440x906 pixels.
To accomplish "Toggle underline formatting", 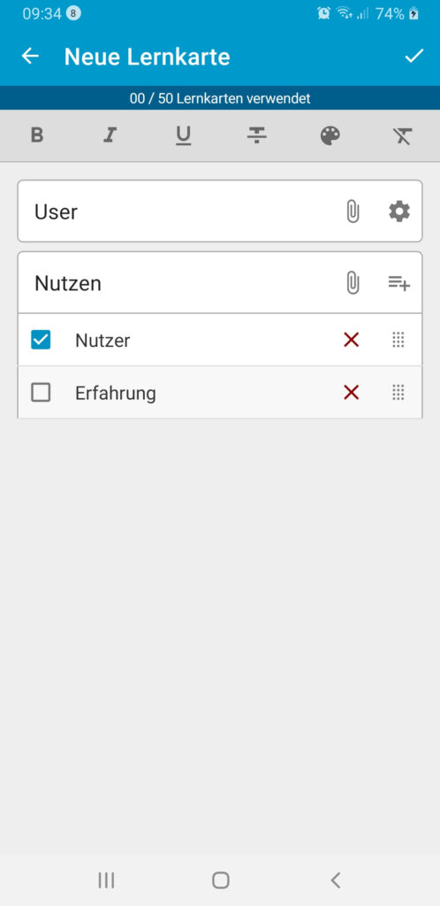I will click(184, 135).
